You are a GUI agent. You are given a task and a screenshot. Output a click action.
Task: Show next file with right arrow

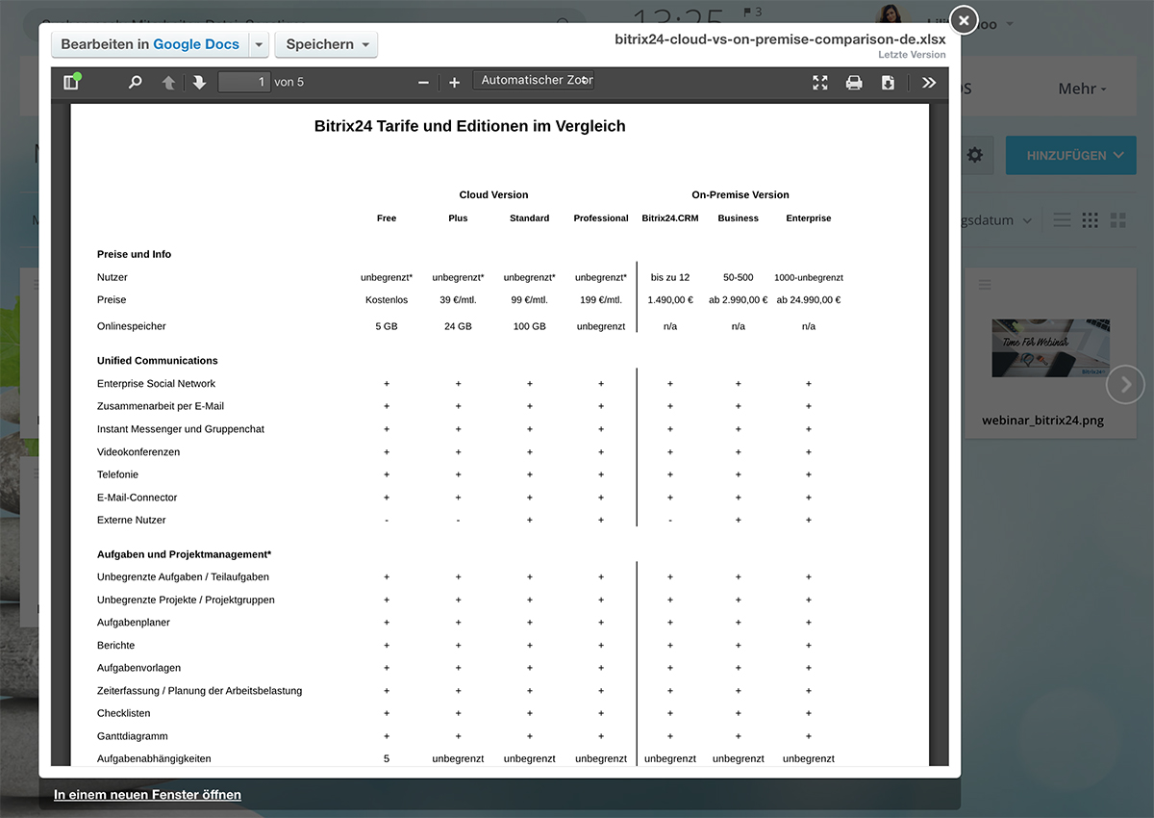coord(1125,385)
